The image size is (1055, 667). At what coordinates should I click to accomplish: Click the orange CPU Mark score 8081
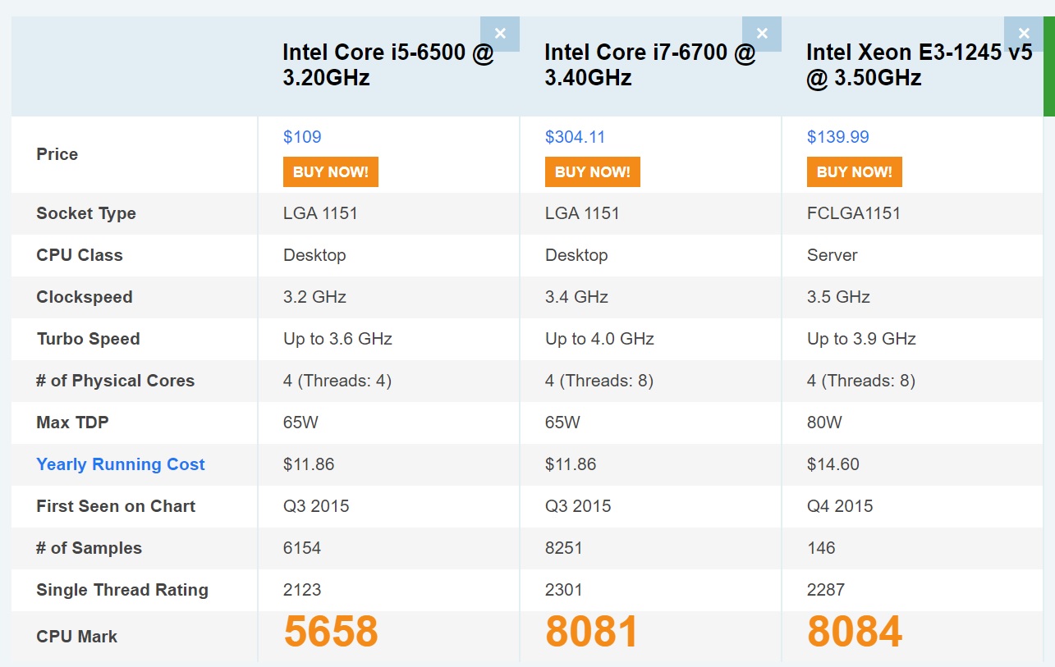pyautogui.click(x=592, y=632)
